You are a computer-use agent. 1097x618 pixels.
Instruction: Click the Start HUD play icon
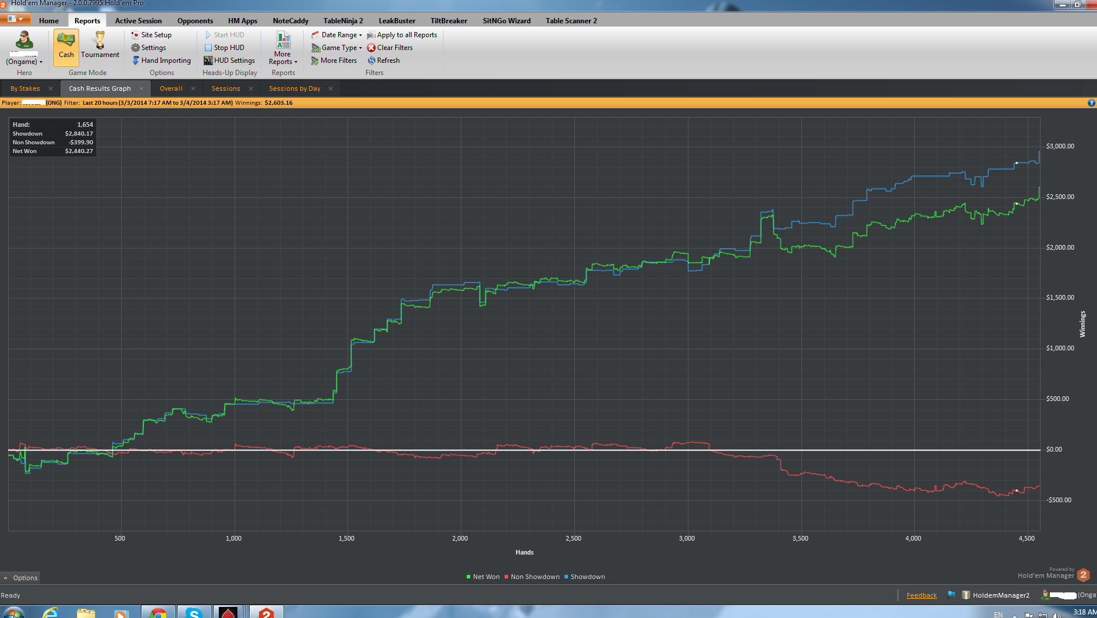coord(208,35)
